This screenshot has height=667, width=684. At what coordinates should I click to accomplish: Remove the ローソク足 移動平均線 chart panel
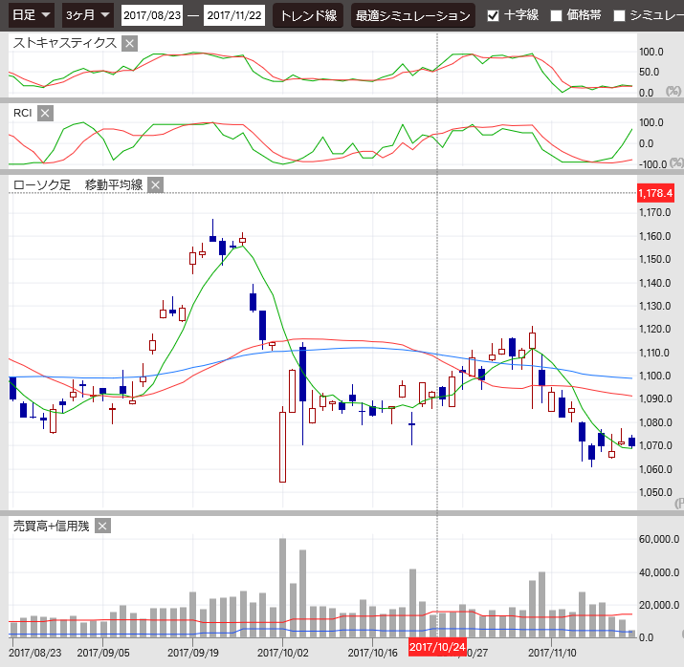click(x=156, y=184)
